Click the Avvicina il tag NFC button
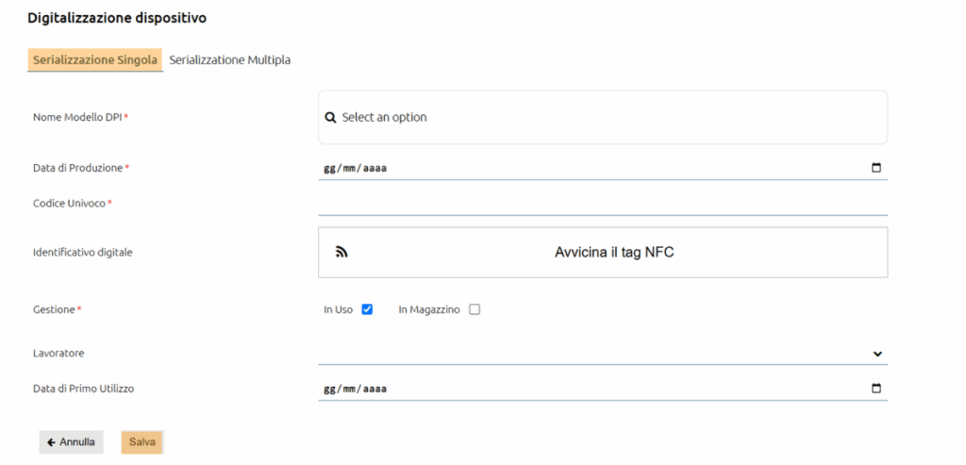The image size is (966, 465). [x=603, y=253]
